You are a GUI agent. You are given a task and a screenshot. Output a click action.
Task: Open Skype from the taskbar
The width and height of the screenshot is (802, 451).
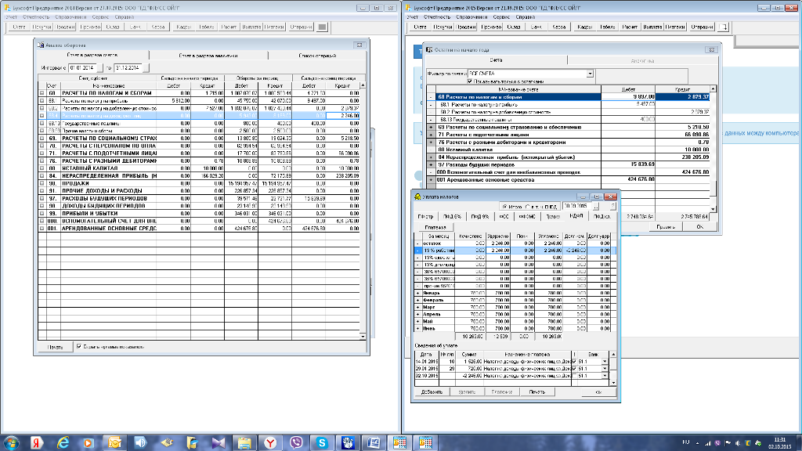[x=322, y=442]
